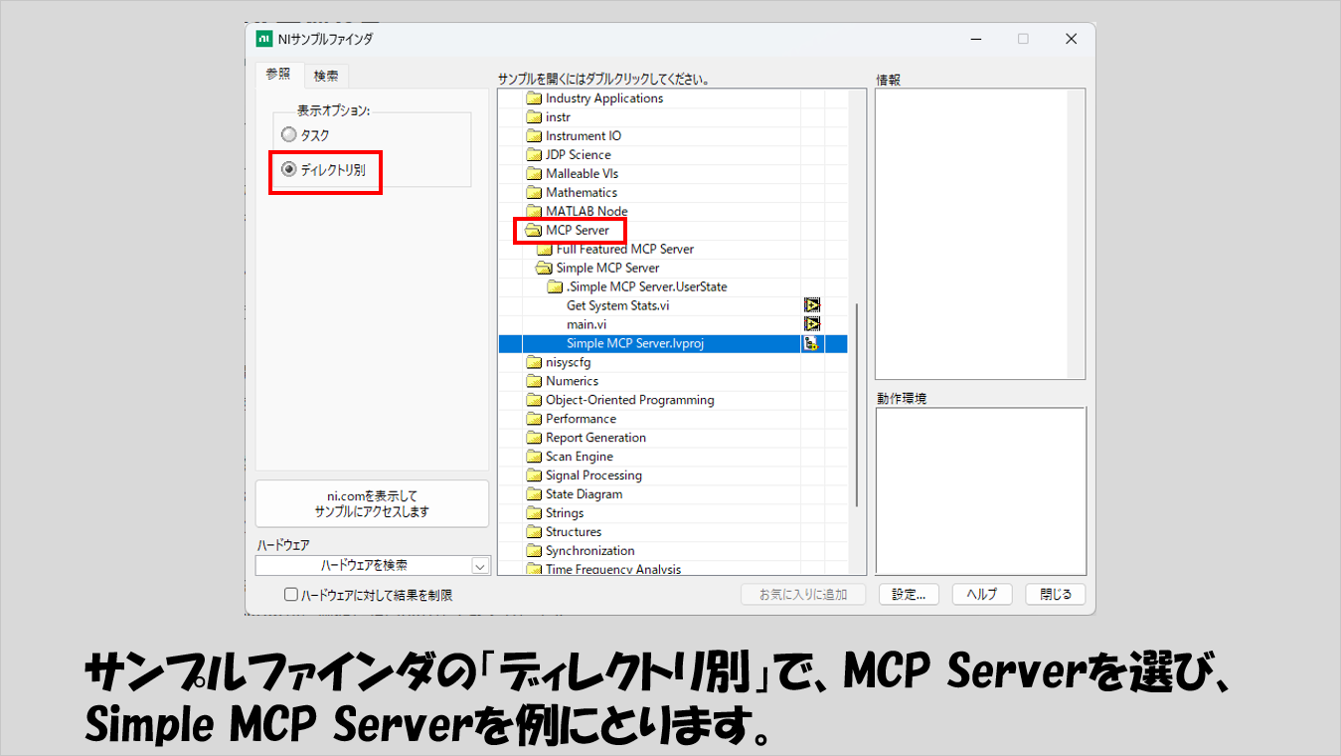Click the Signal Processing folder icon
This screenshot has width=1341, height=756.
pyautogui.click(x=534, y=475)
